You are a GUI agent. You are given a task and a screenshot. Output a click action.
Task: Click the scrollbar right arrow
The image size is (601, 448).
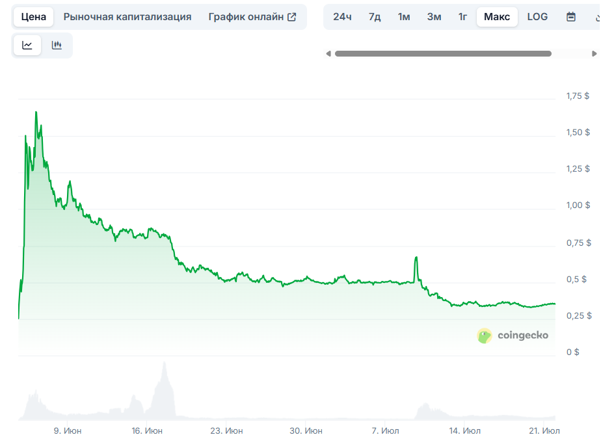pyautogui.click(x=594, y=54)
